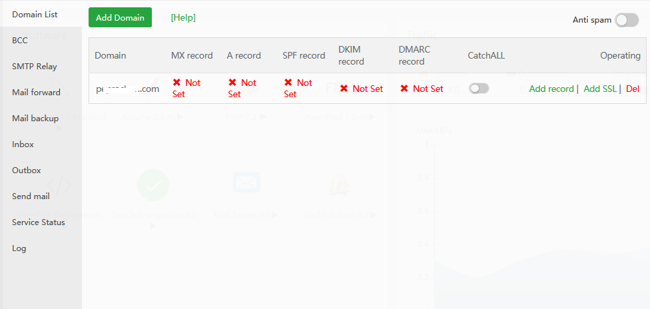This screenshot has height=309, width=650.
Task: Open the Log section
Action: [x=19, y=248]
